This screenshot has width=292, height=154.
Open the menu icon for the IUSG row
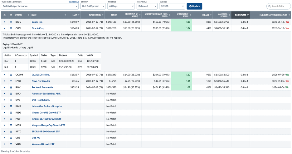[x=11, y=113]
